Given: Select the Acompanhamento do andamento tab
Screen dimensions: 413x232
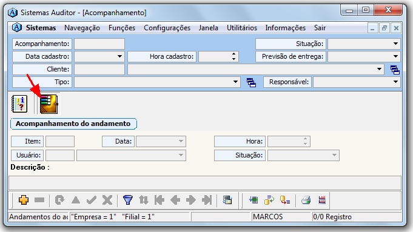Looking at the screenshot, I should (73, 124).
